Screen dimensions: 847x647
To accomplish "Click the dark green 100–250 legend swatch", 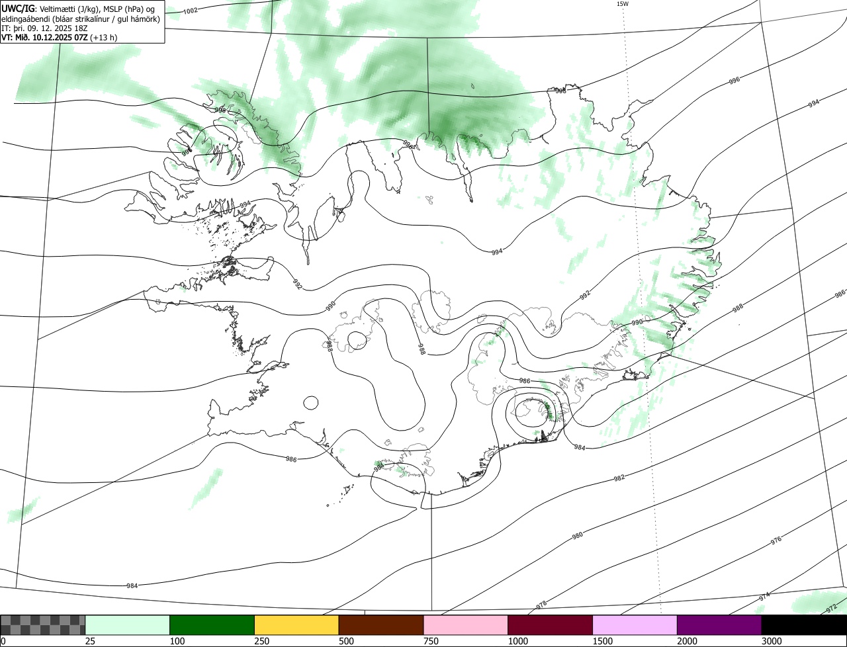I will click(x=212, y=625).
